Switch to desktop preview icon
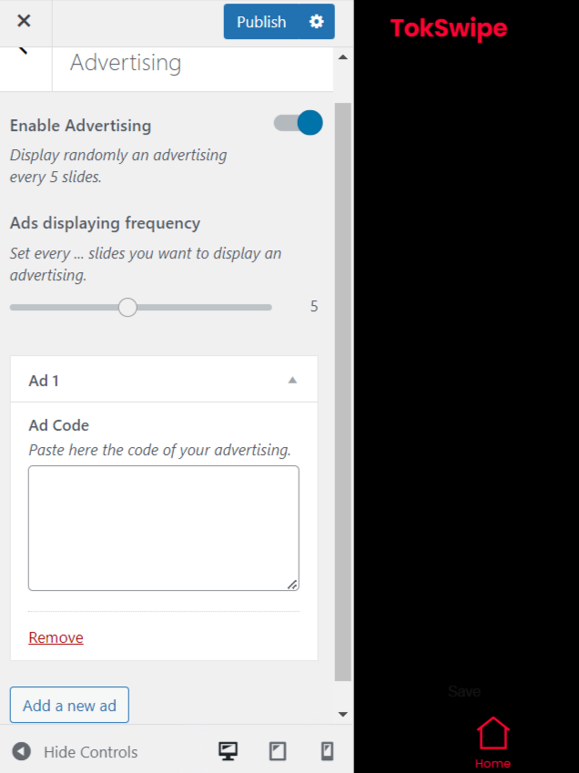Image resolution: width=579 pixels, height=773 pixels. click(x=228, y=751)
